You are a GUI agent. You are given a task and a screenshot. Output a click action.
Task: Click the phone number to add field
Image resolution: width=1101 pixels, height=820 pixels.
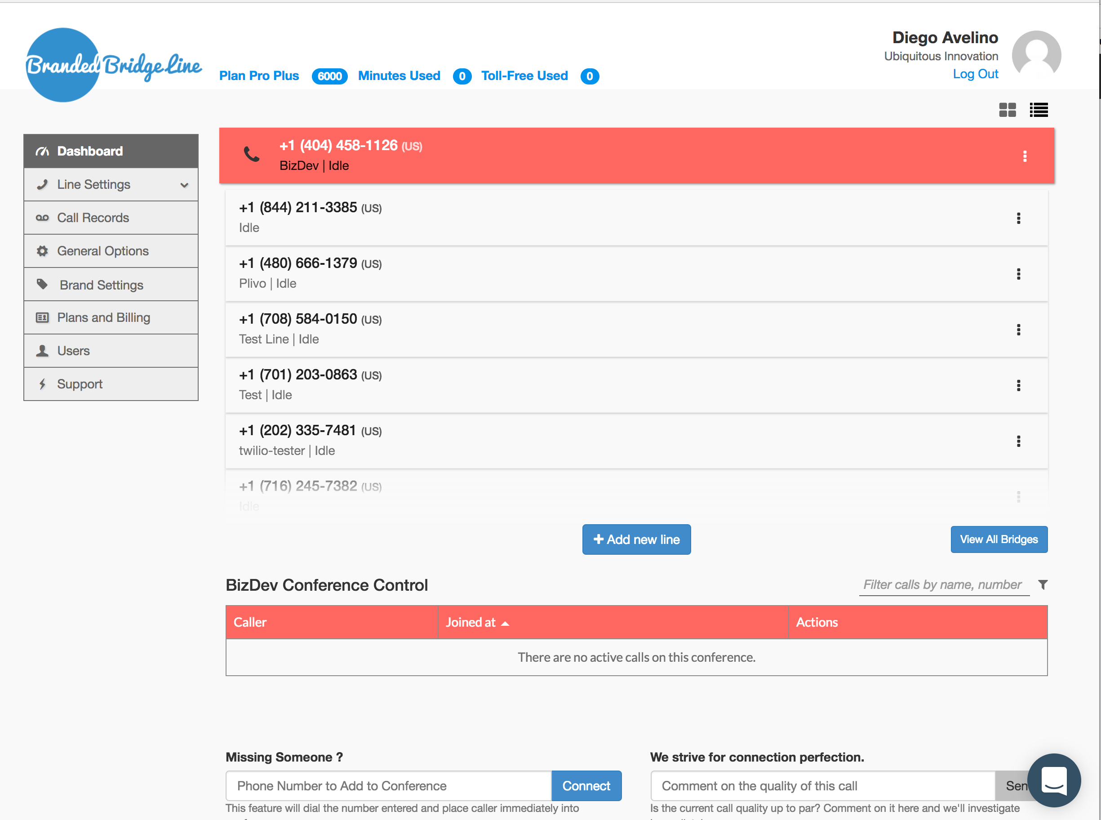click(x=388, y=786)
